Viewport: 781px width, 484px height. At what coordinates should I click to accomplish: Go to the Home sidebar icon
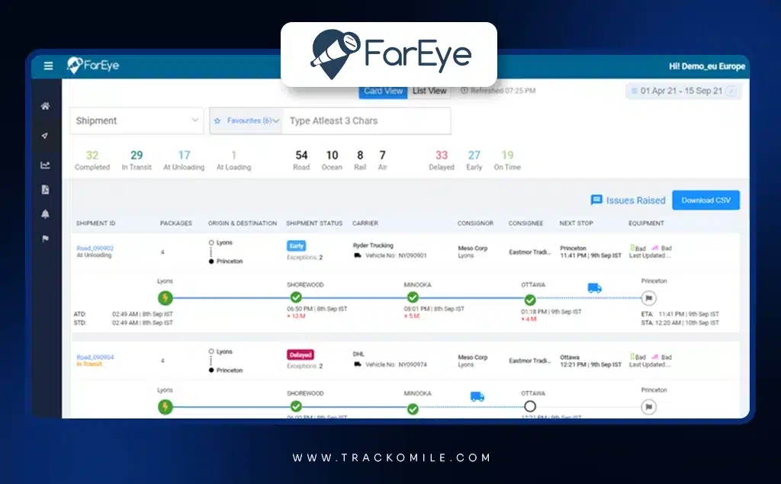[45, 106]
